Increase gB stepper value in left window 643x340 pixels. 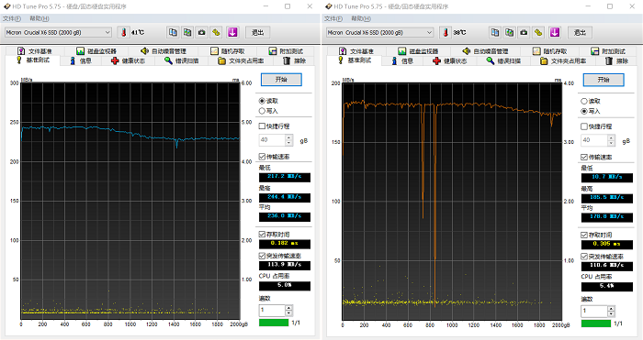[x=289, y=137]
